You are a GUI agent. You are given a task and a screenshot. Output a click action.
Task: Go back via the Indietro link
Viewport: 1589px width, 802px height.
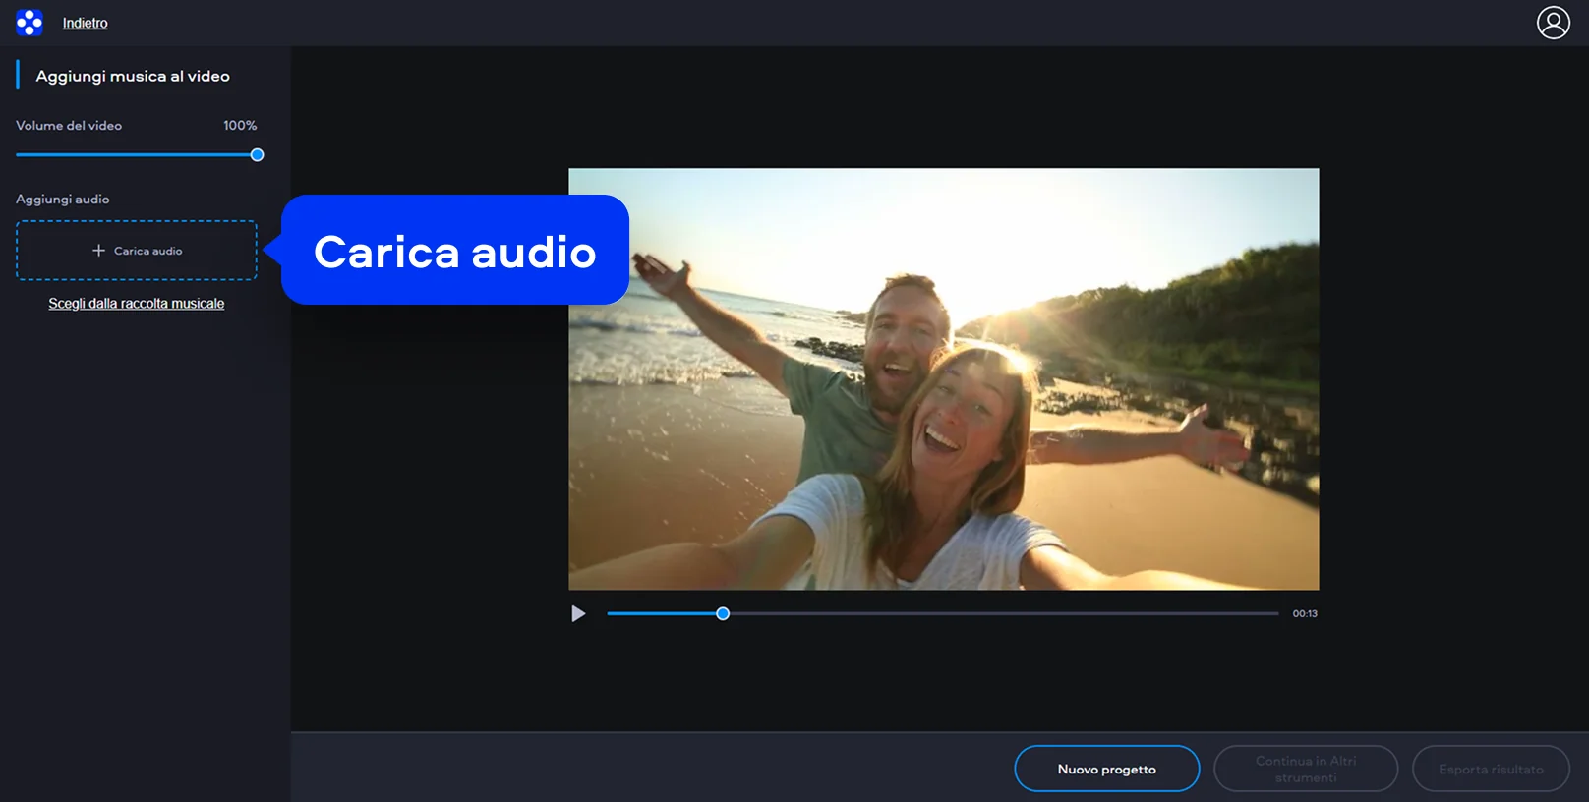tap(86, 23)
